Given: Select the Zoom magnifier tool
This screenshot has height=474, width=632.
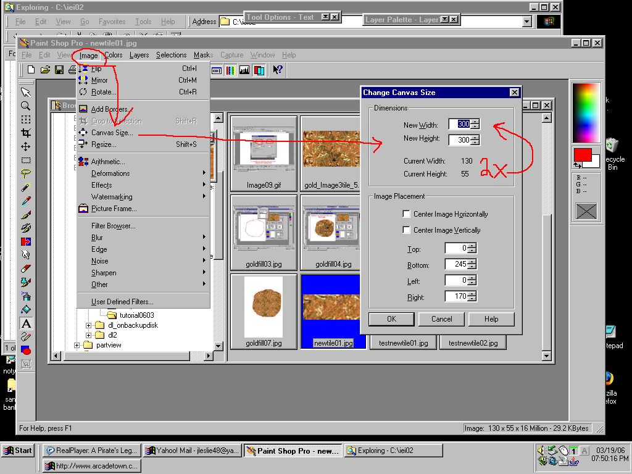Looking at the screenshot, I should (x=26, y=106).
